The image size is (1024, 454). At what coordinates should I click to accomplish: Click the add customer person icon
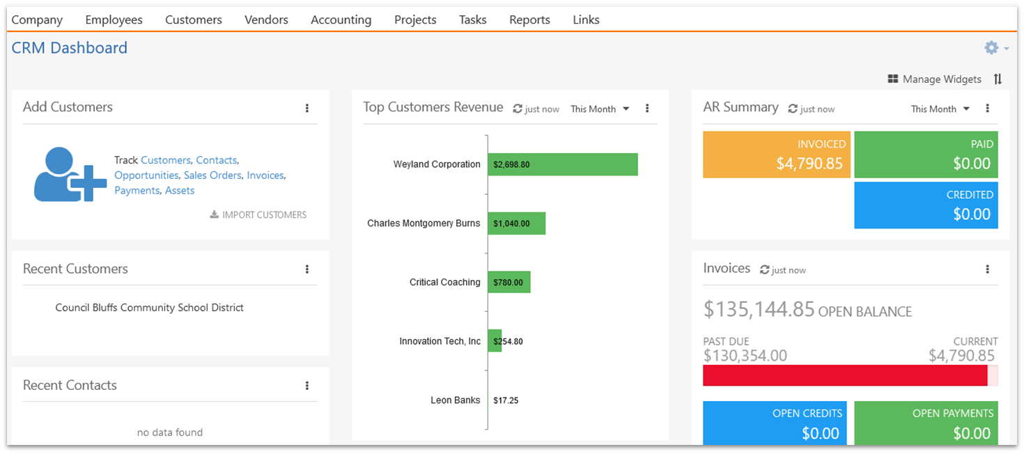[70, 174]
